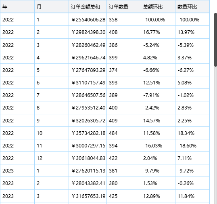Click order count cell 389

(x=124, y=95)
